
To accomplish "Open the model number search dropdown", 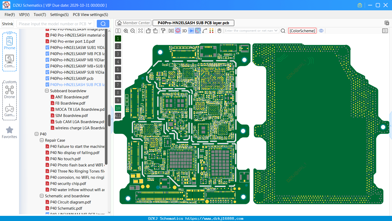I will pyautogui.click(x=90, y=24).
